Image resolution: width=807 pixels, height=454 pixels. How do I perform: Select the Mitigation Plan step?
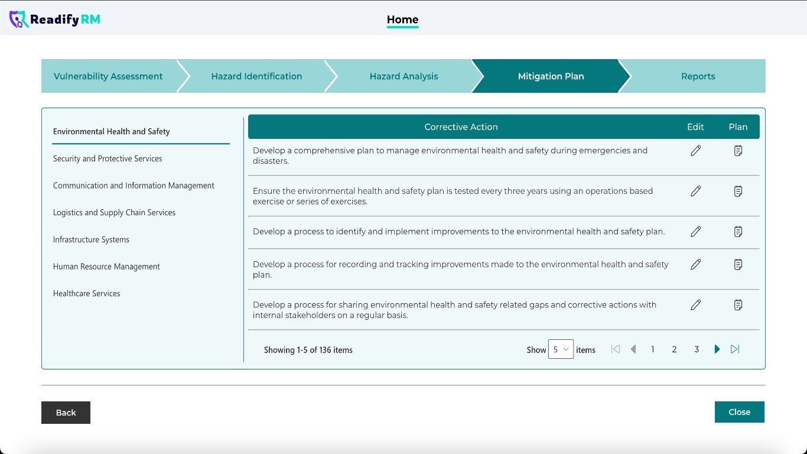click(551, 76)
